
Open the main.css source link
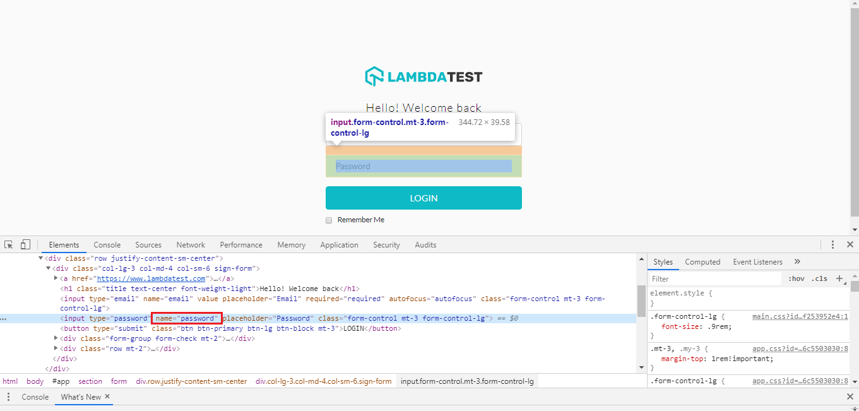[x=800, y=316]
